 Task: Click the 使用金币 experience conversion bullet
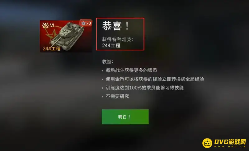pos(155,79)
